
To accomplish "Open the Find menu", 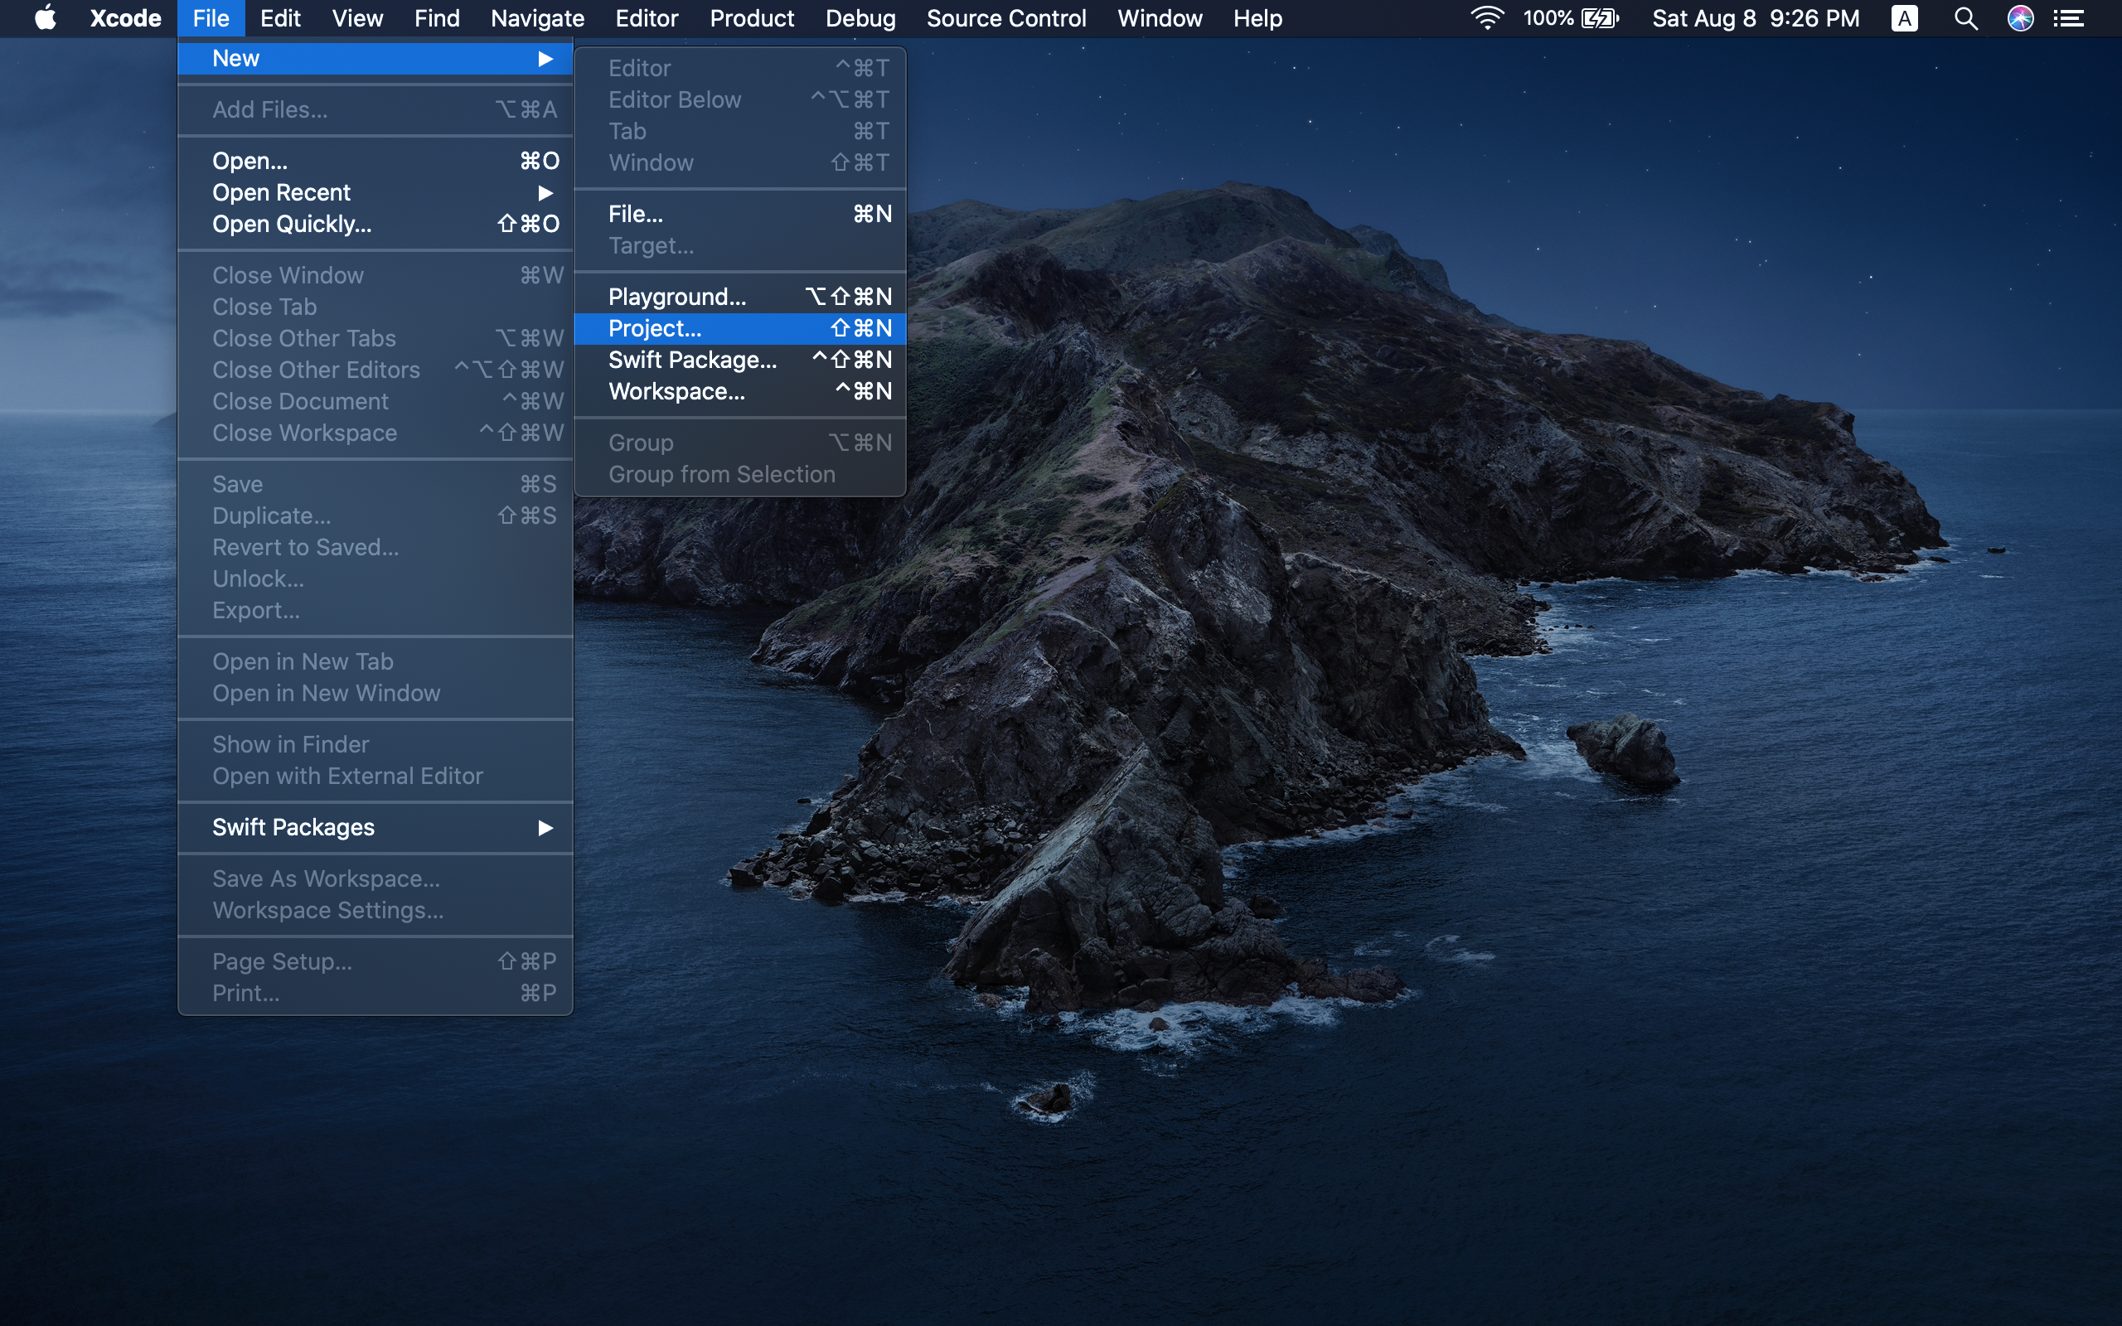I will 437,17.
